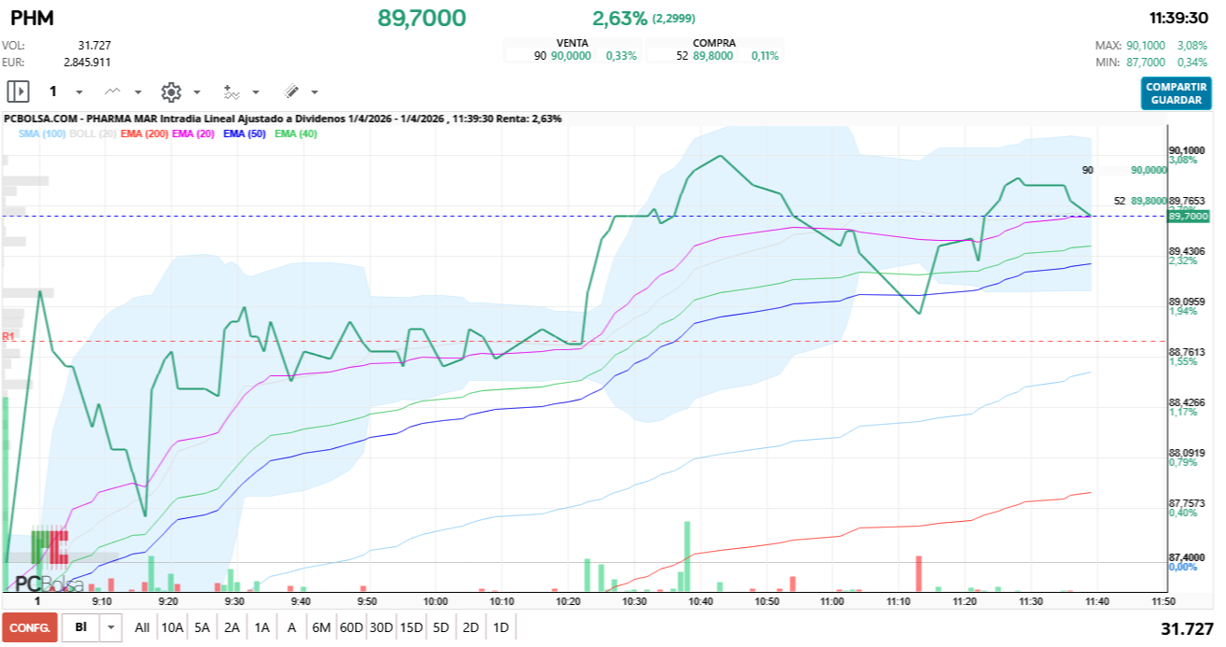Expand the interval dropdown next to 1
Viewport: 1226px width, 647px height.
coord(78,92)
